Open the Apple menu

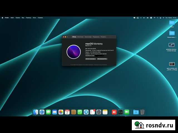click(3, 17)
